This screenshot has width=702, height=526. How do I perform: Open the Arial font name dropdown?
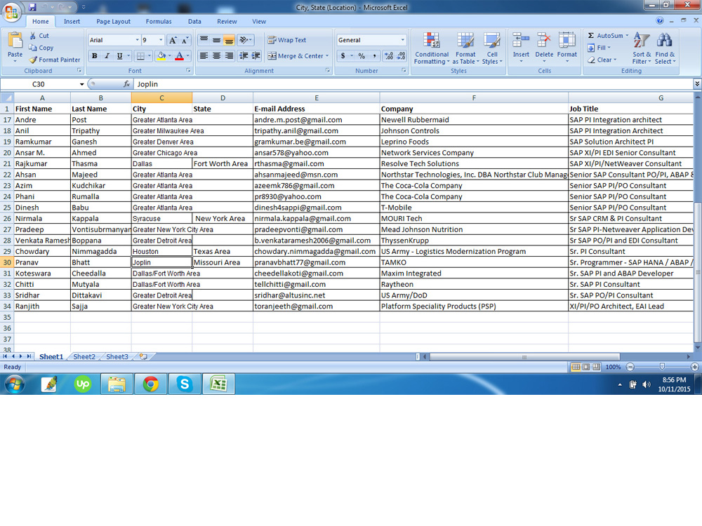(x=137, y=40)
